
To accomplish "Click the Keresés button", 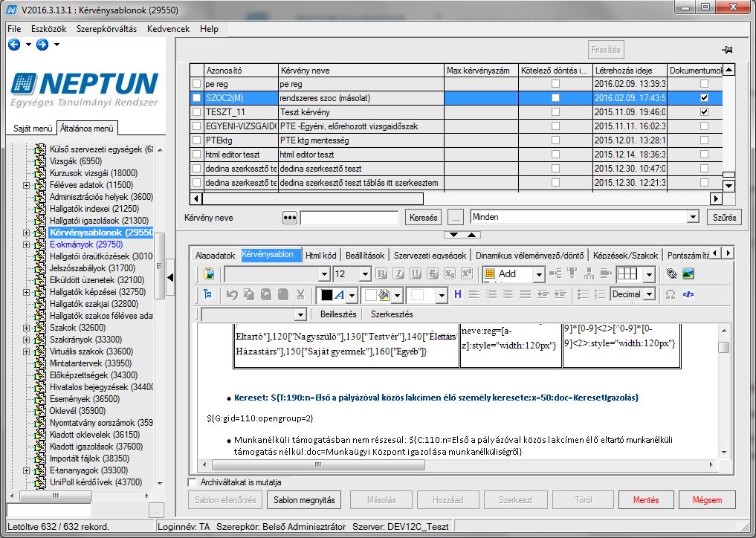I will (x=423, y=218).
